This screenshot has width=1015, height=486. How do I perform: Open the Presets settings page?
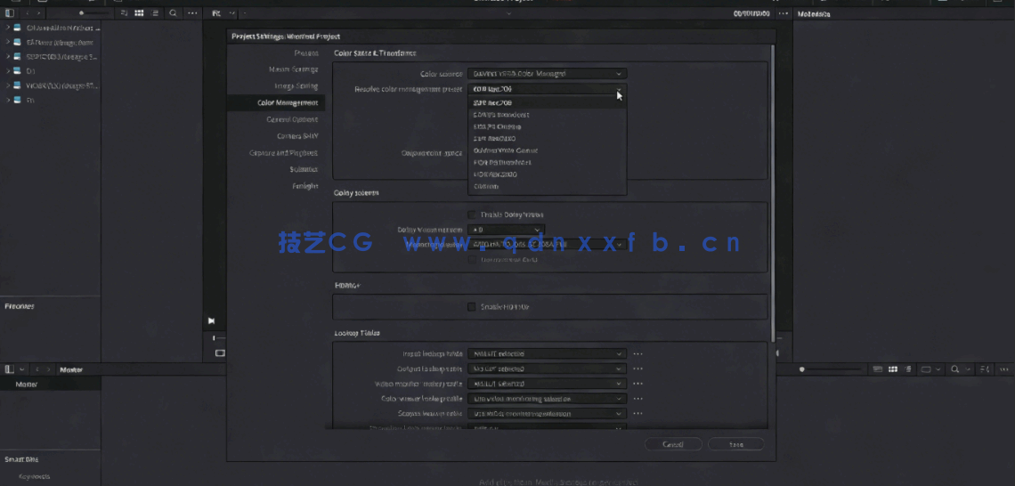coord(305,53)
